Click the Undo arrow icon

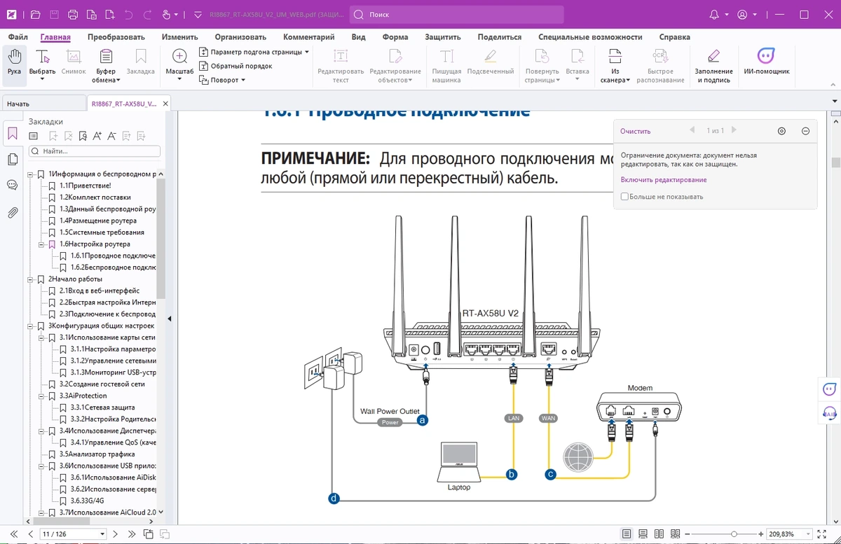click(128, 15)
